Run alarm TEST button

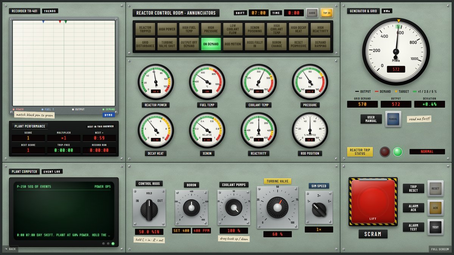tap(435, 227)
